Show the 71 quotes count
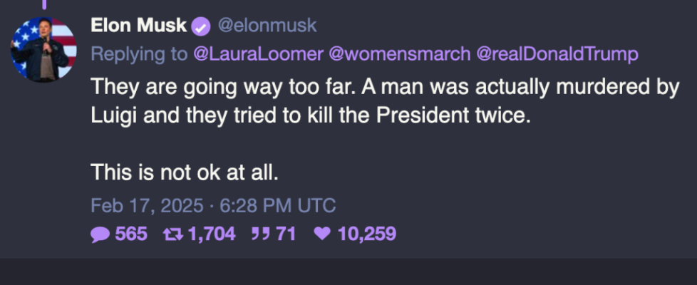 point(285,234)
